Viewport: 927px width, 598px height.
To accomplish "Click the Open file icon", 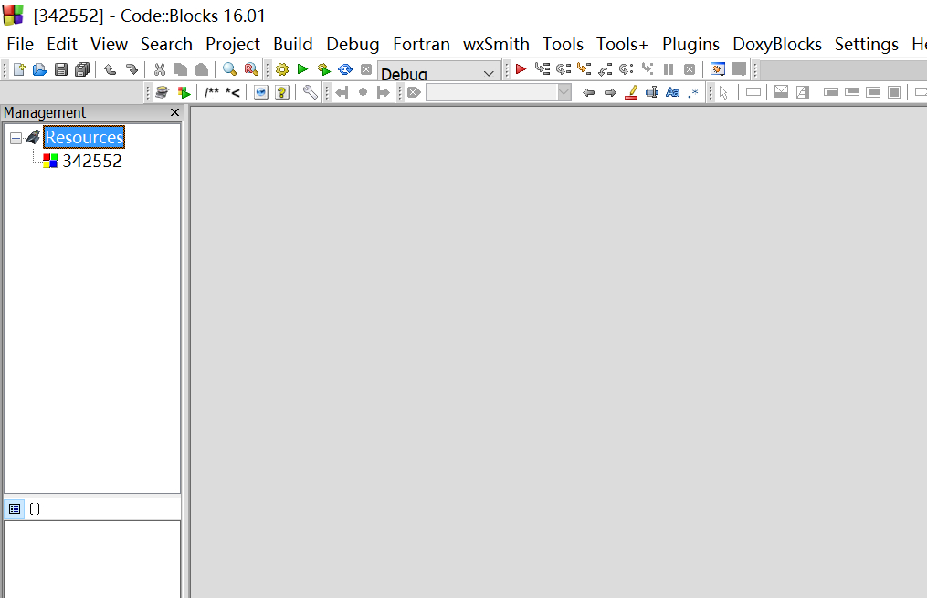I will (39, 69).
